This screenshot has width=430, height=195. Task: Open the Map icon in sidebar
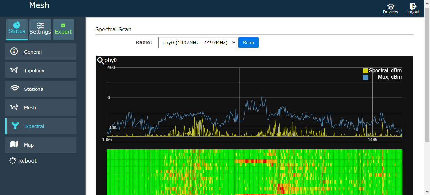pos(14,144)
